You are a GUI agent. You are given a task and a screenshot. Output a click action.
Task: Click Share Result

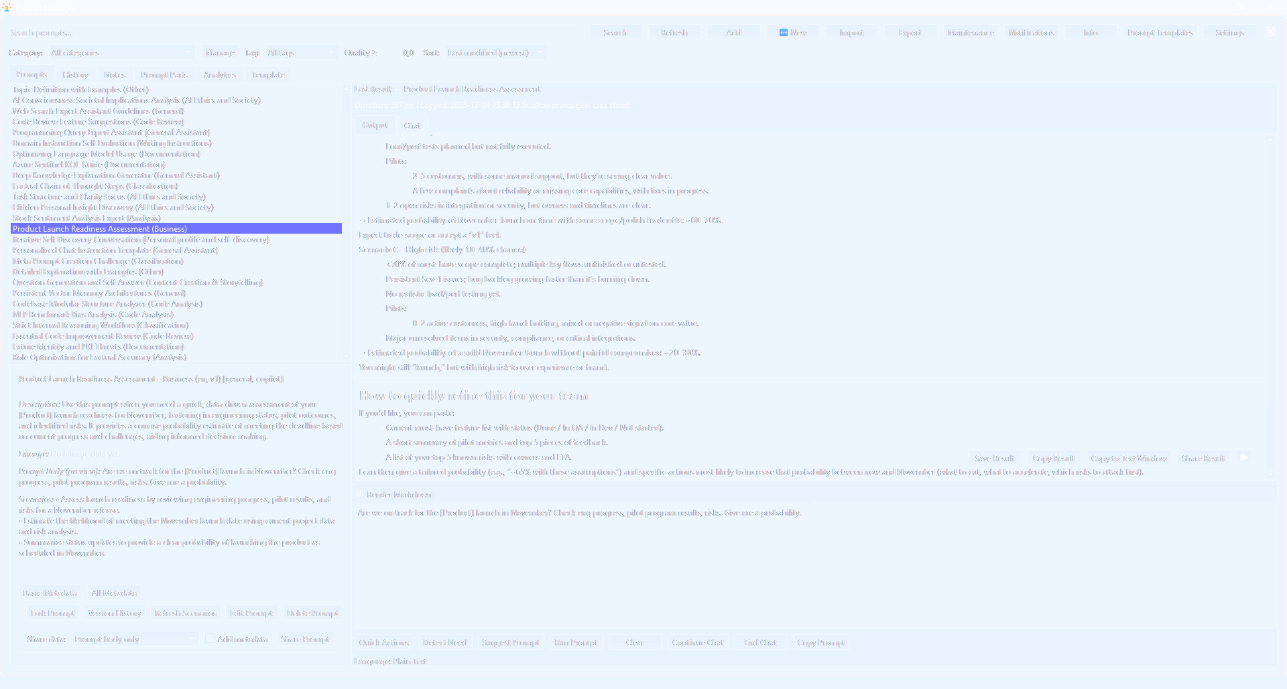(1204, 458)
